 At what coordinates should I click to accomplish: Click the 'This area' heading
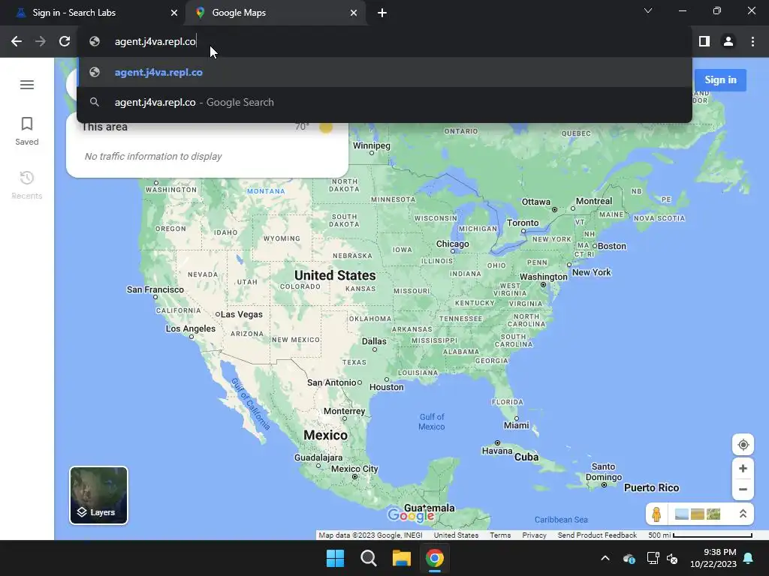point(104,127)
